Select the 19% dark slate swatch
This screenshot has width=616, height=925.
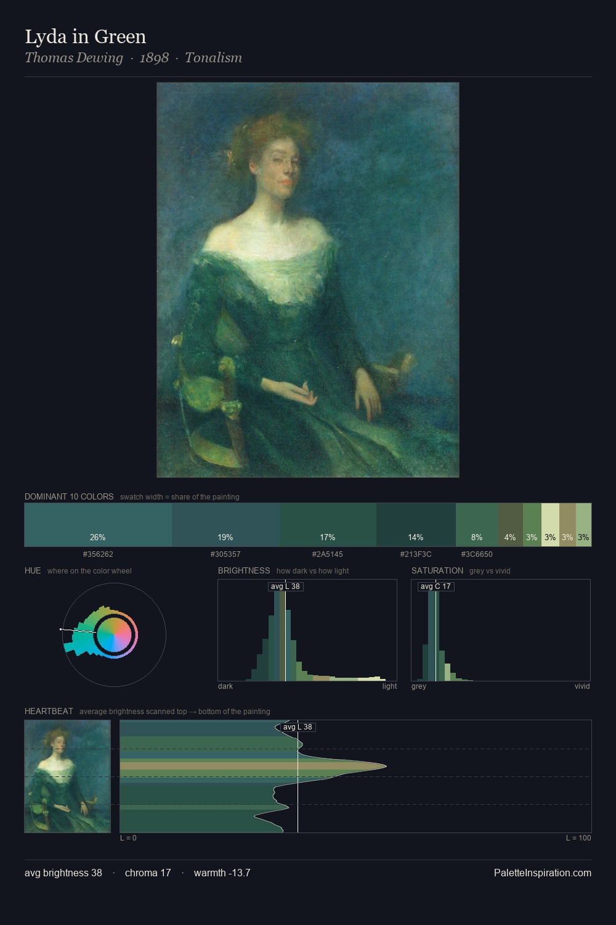(225, 525)
